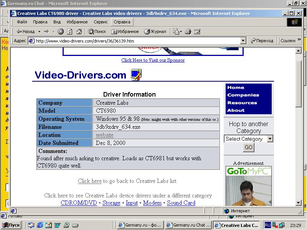The width and height of the screenshot is (307, 230).
Task: Open the Resources navigation link
Action: tap(242, 103)
